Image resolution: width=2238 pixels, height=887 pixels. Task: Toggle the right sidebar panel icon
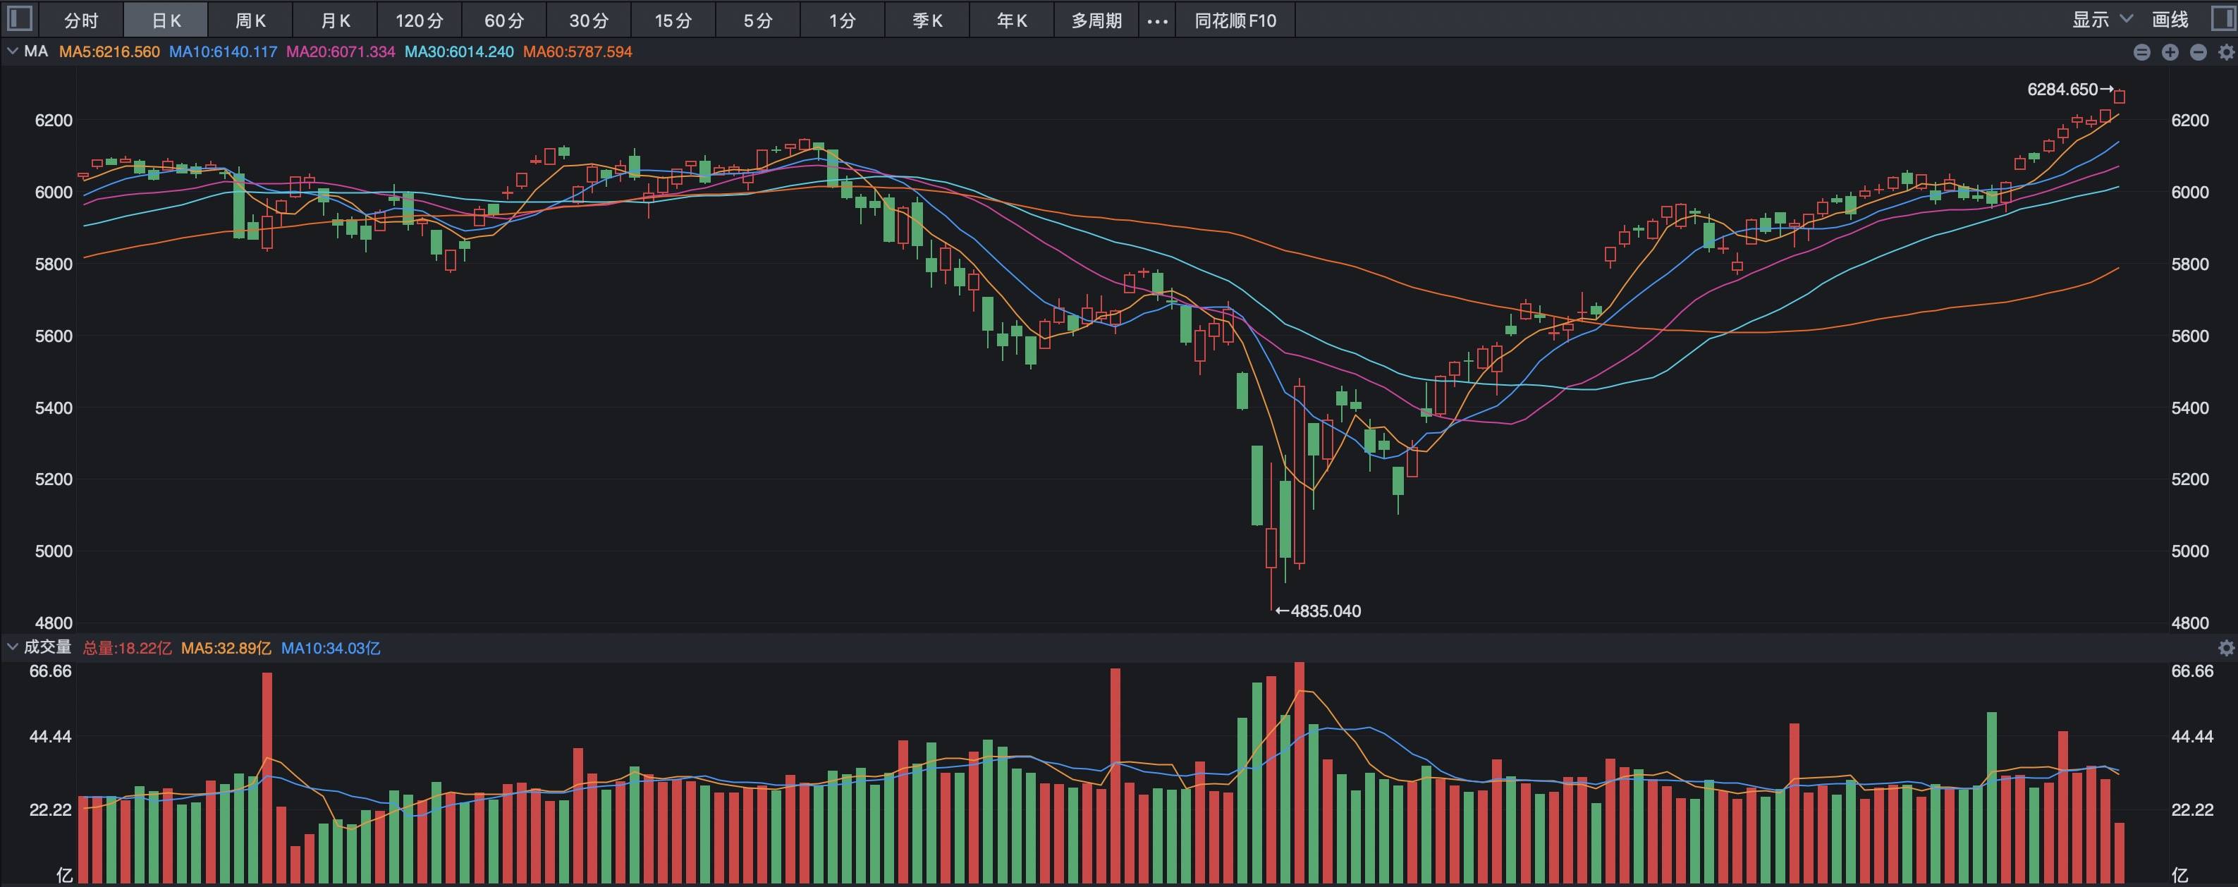[x=2222, y=19]
